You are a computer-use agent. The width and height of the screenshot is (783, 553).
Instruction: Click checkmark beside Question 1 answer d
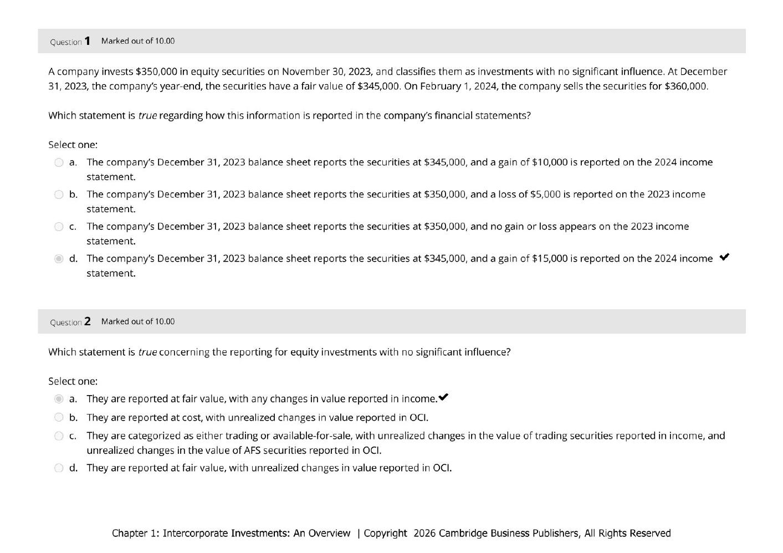[x=724, y=257]
